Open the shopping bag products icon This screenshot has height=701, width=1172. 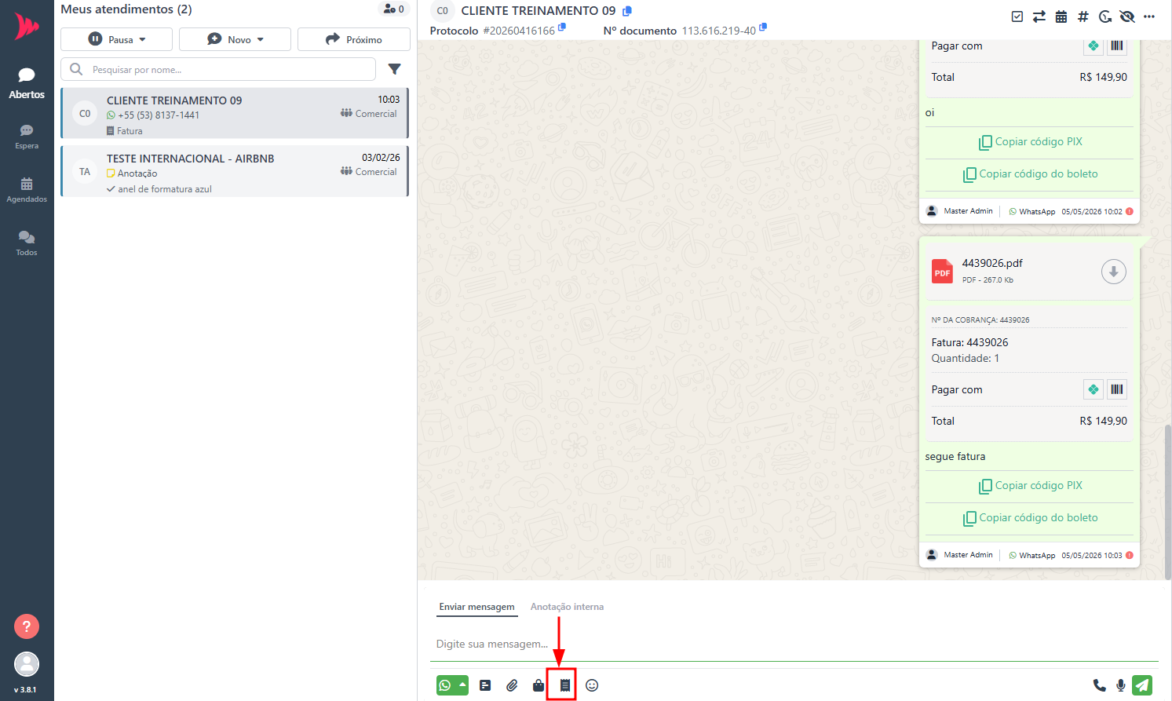pyautogui.click(x=539, y=685)
